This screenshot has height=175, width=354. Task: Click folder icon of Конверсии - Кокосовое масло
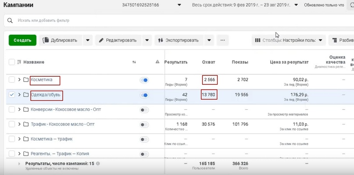coord(26,110)
